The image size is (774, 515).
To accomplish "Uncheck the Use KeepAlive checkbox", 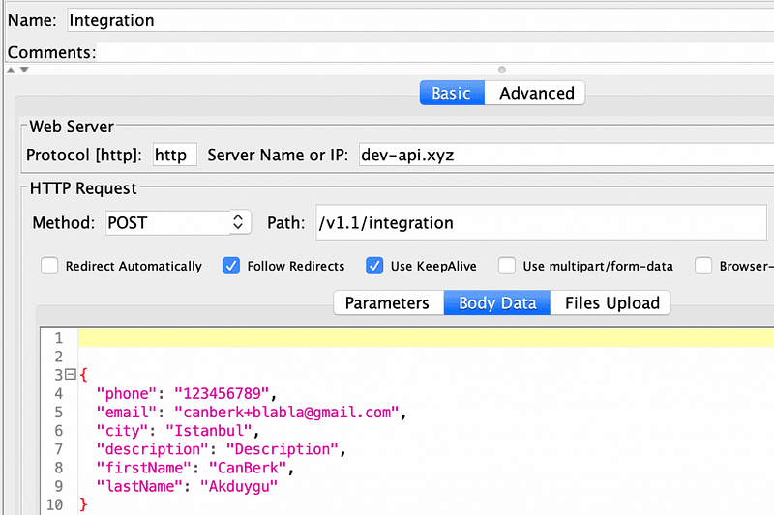I will (374, 266).
